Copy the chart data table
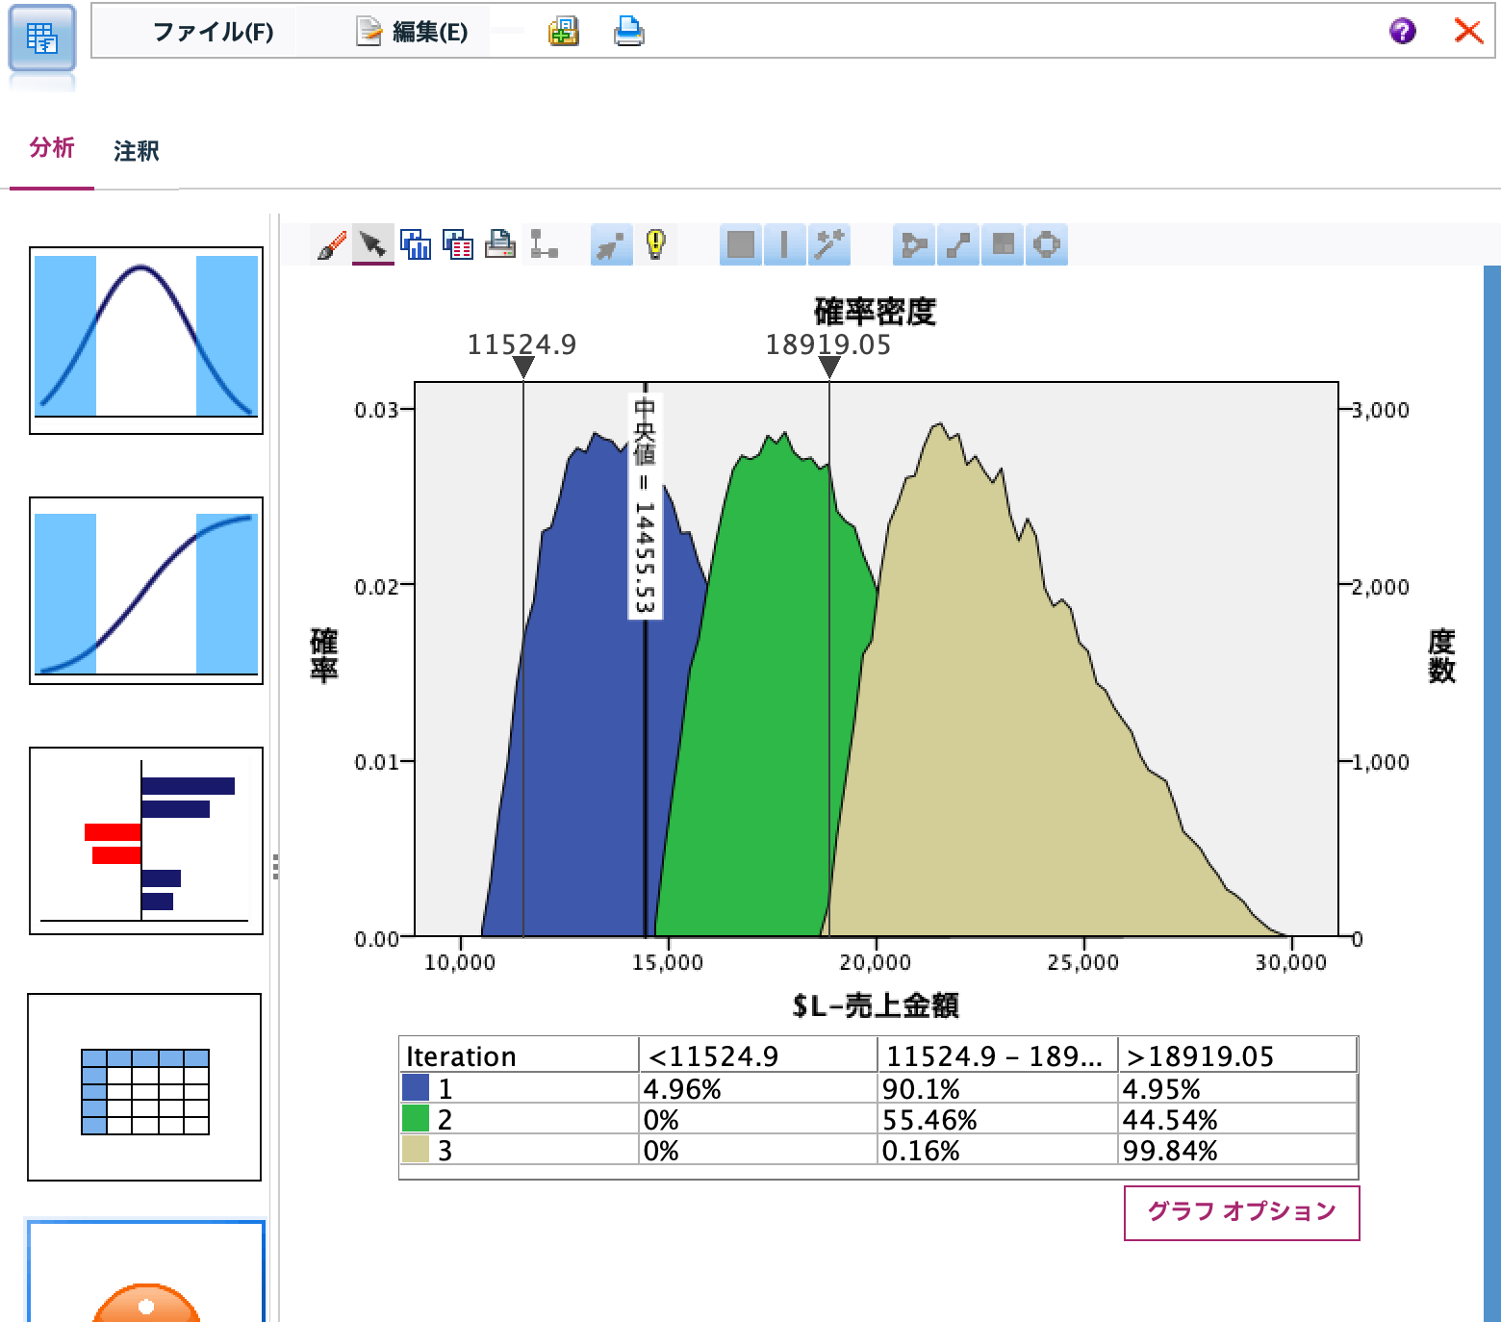1501x1322 pixels. tap(459, 244)
